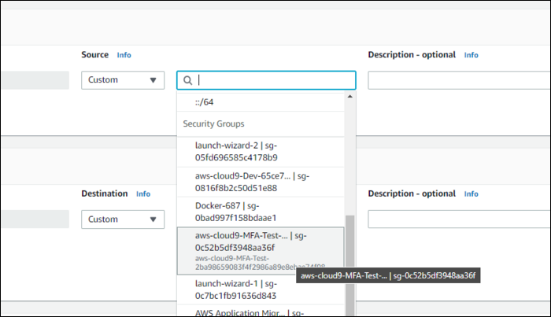Select launch-wizard-2 security group

(261, 152)
